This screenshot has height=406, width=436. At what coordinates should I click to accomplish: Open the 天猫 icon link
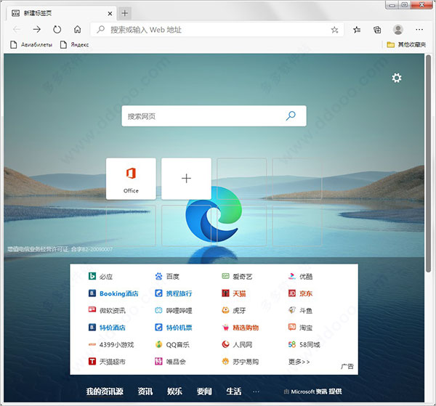coord(225,293)
